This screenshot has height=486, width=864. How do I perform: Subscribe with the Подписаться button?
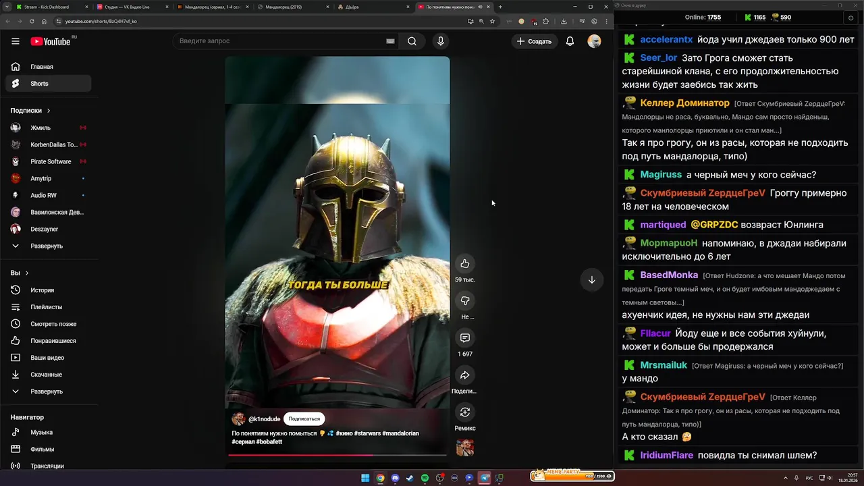(x=304, y=418)
